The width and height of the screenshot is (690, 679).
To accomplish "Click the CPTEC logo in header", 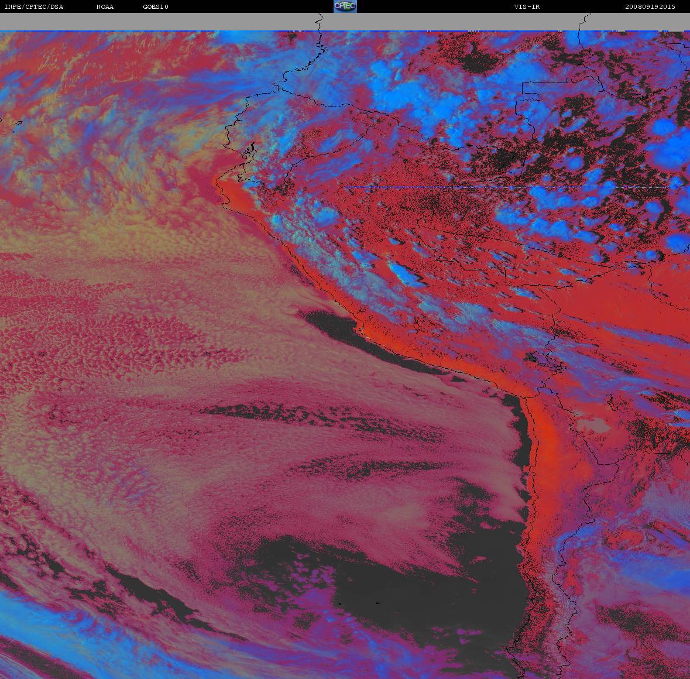I will pyautogui.click(x=345, y=6).
